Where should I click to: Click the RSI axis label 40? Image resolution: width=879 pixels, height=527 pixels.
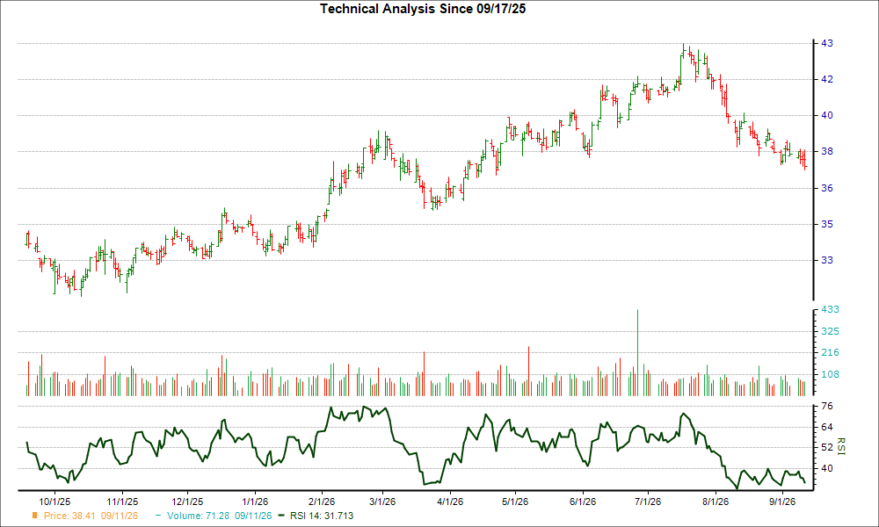click(x=827, y=468)
